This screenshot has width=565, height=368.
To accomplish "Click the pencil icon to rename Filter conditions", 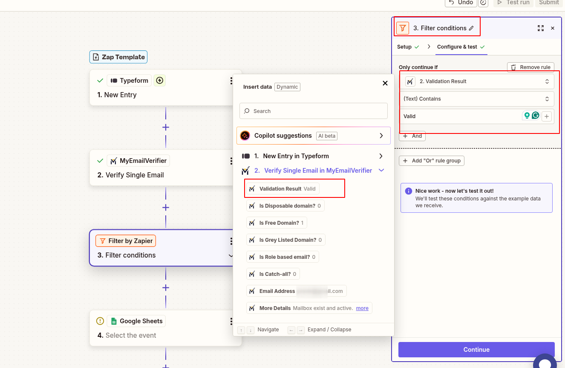I will [x=472, y=28].
